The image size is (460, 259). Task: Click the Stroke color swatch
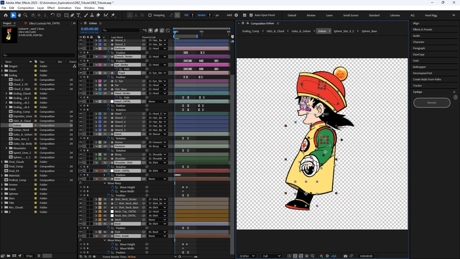209,15
